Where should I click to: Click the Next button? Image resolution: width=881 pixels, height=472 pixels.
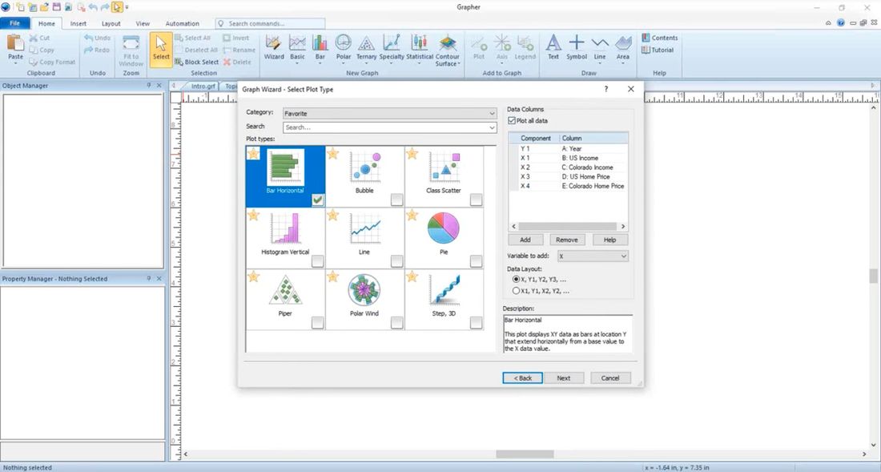tap(564, 378)
